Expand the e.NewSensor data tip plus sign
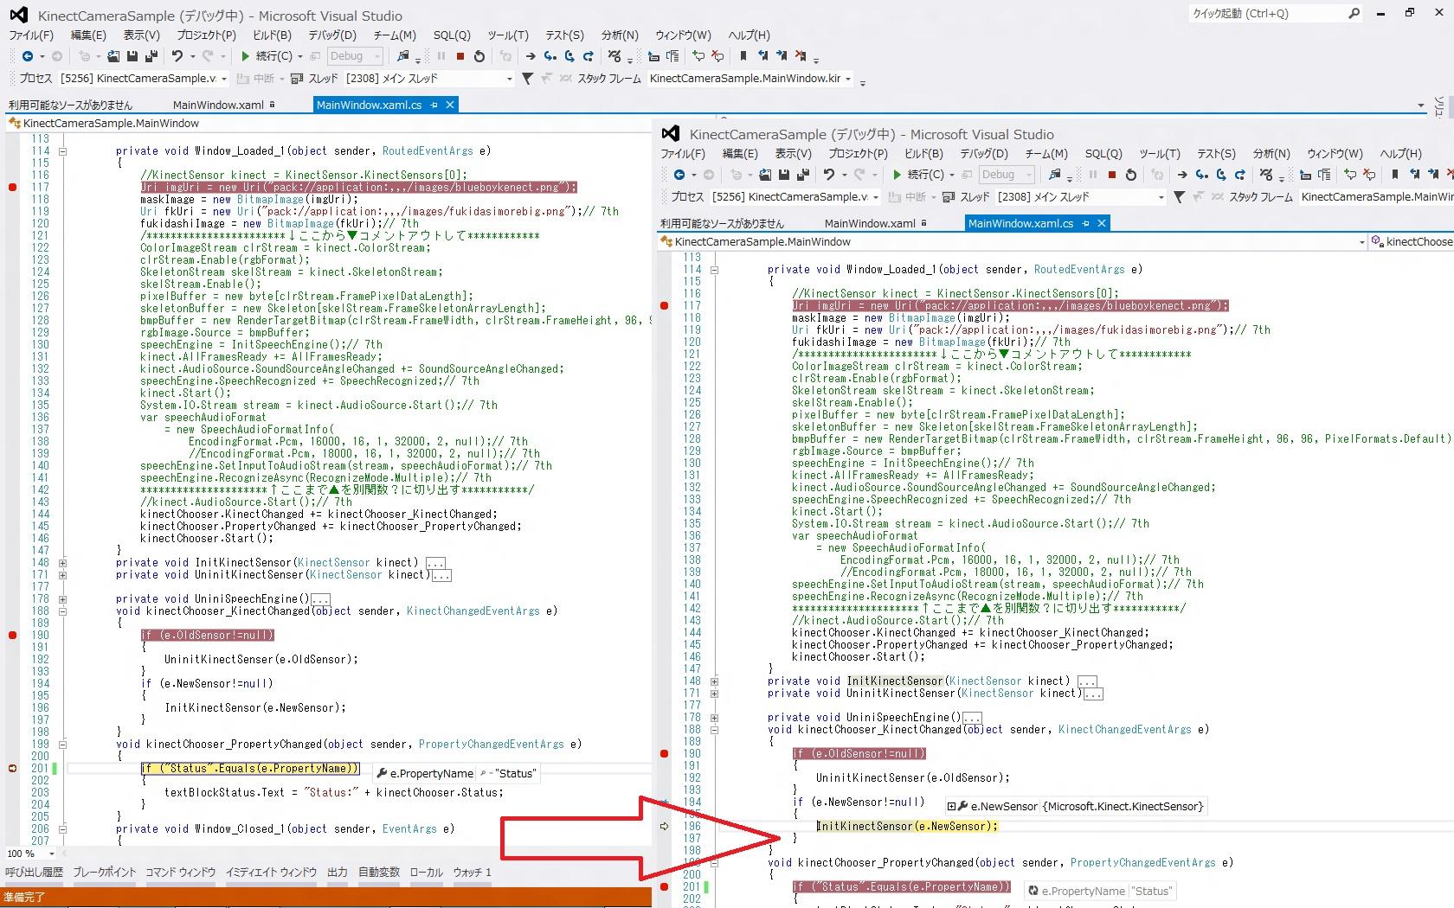1454x908 pixels. [x=951, y=807]
